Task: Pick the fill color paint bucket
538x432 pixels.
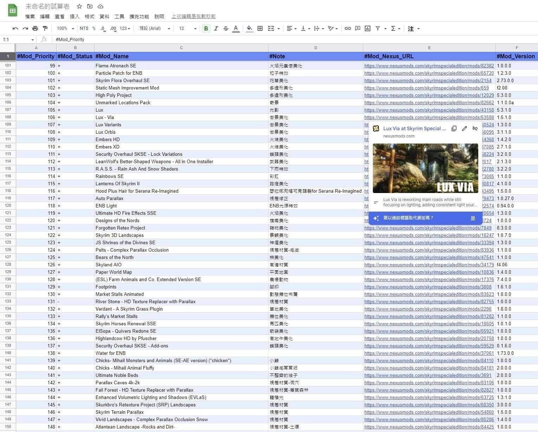Action: pos(249,28)
